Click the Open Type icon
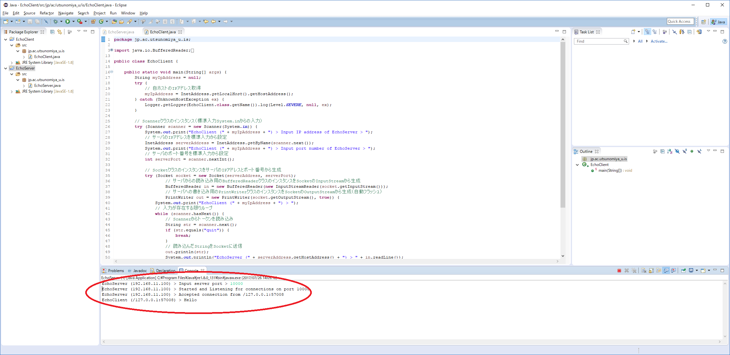The image size is (730, 355). click(x=114, y=21)
